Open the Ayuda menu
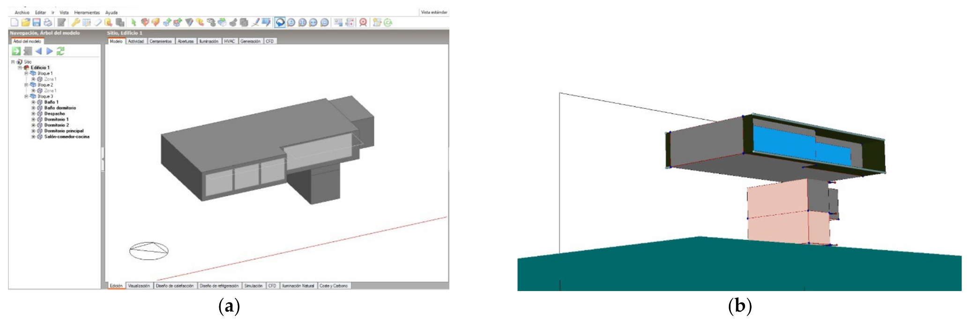Screen dimensions: 969x322 (112, 13)
